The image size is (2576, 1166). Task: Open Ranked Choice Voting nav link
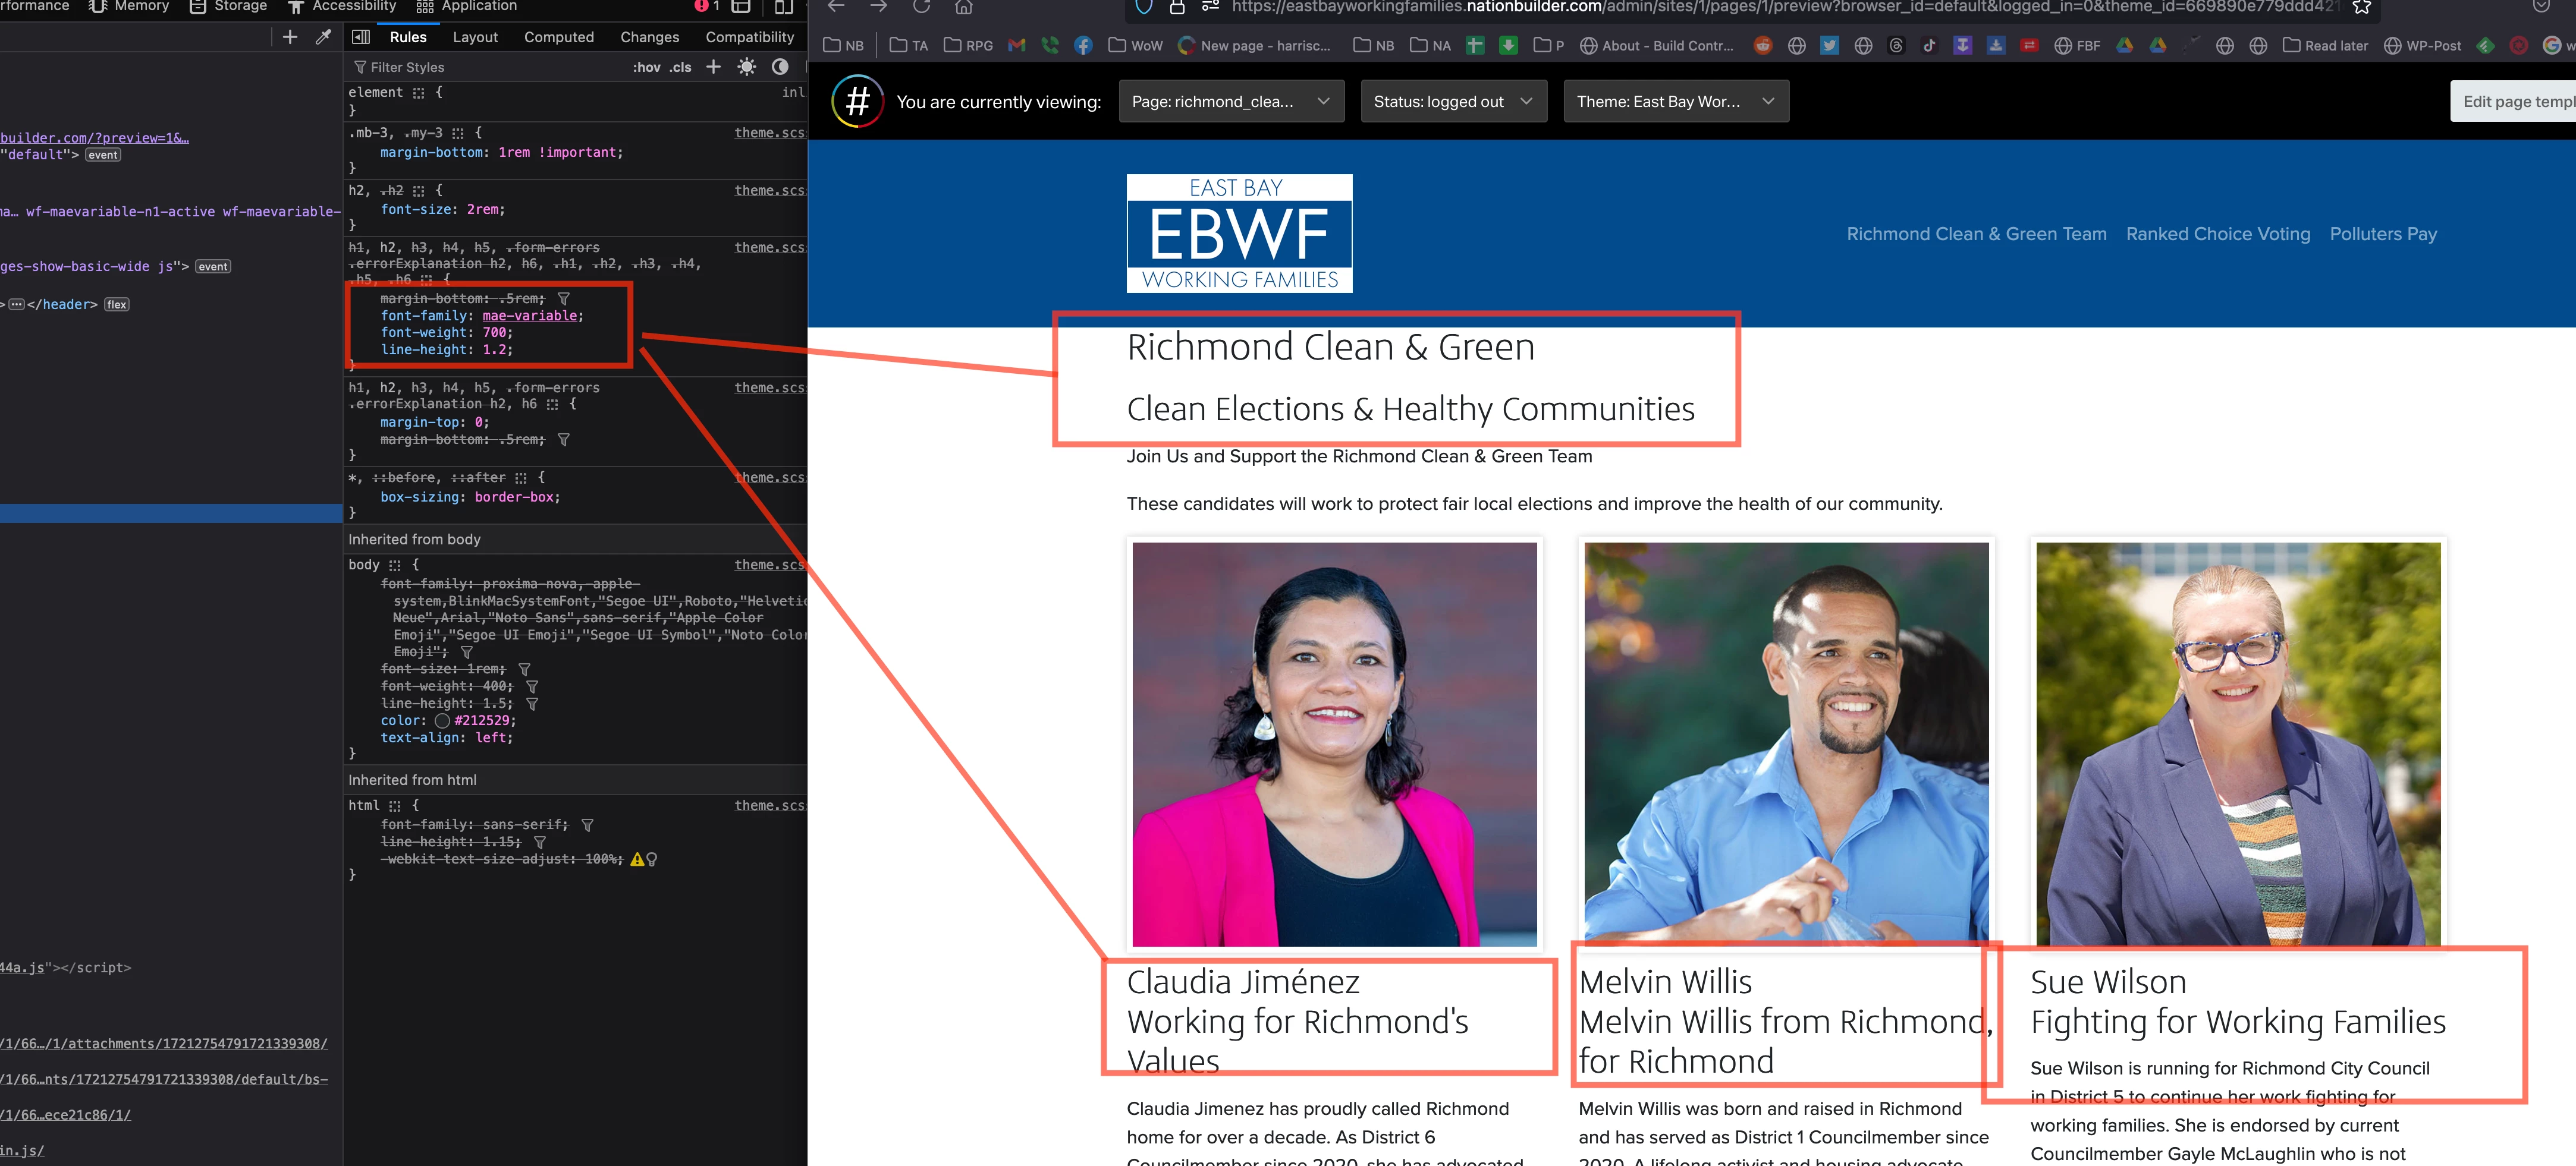pyautogui.click(x=2217, y=234)
